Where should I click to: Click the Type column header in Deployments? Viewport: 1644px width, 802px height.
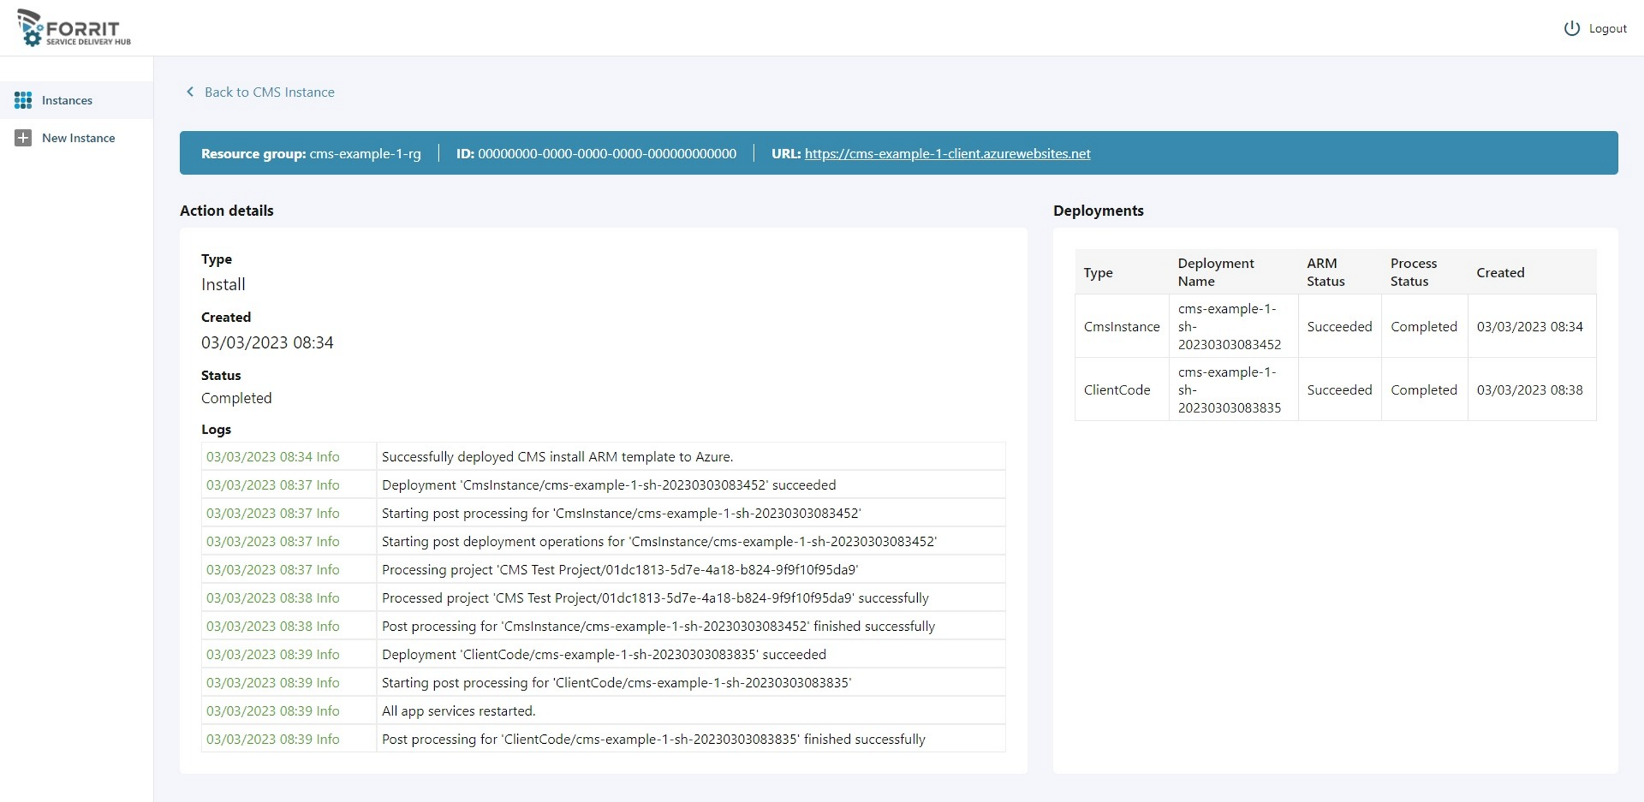(x=1098, y=273)
